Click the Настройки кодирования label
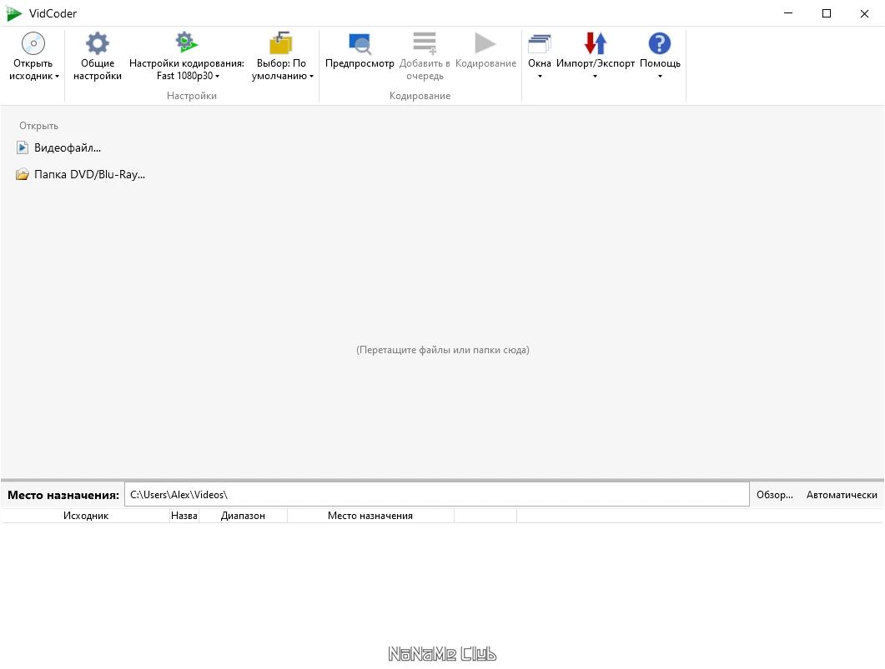 [186, 63]
